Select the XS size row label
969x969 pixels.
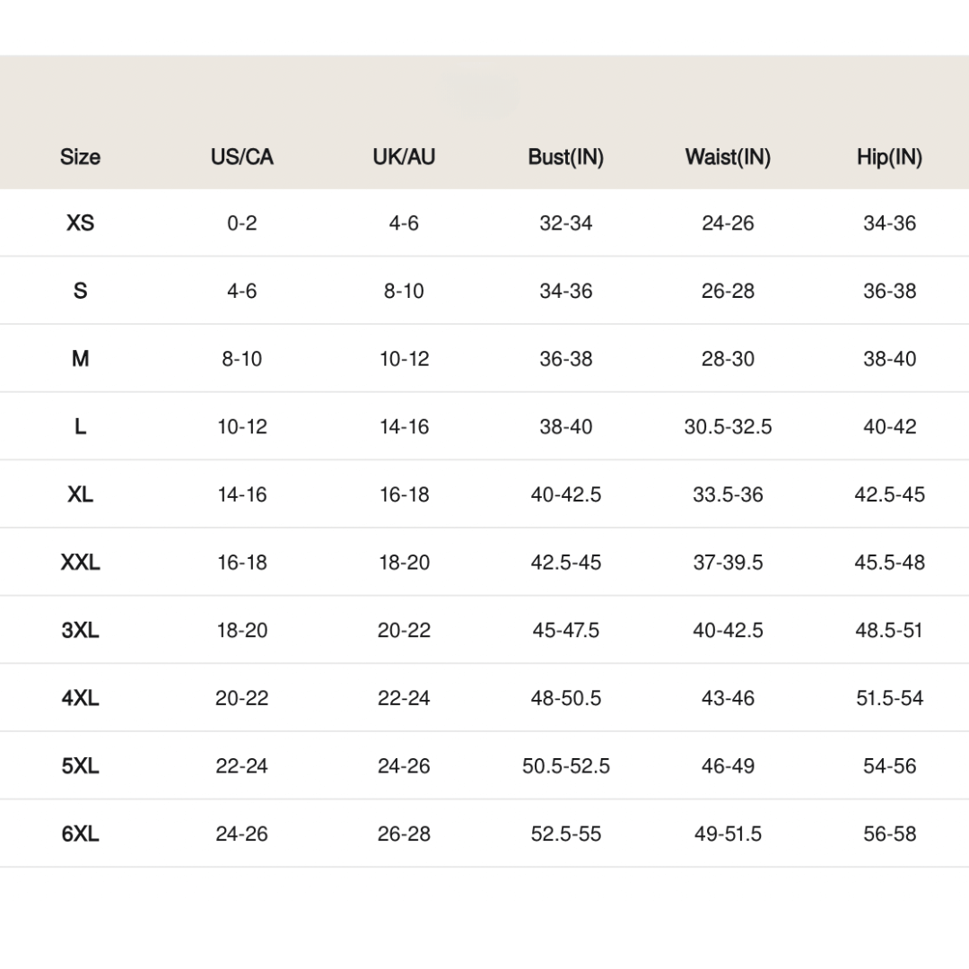pyautogui.click(x=80, y=223)
